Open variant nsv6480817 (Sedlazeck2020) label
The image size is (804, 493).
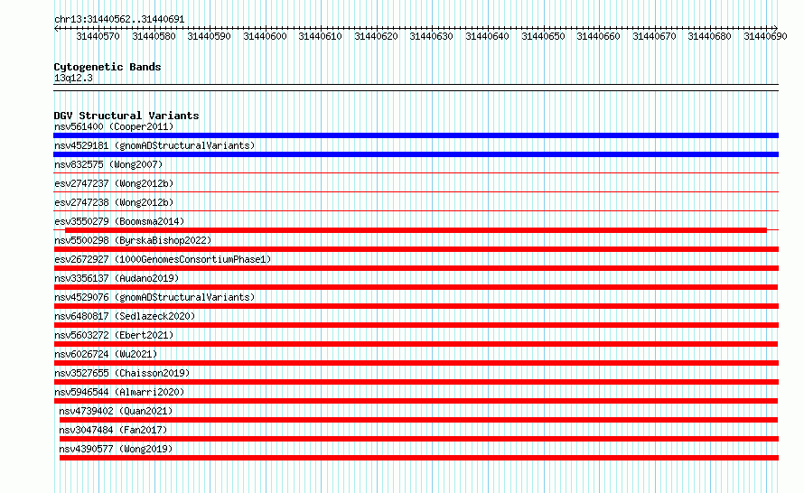coord(125,316)
